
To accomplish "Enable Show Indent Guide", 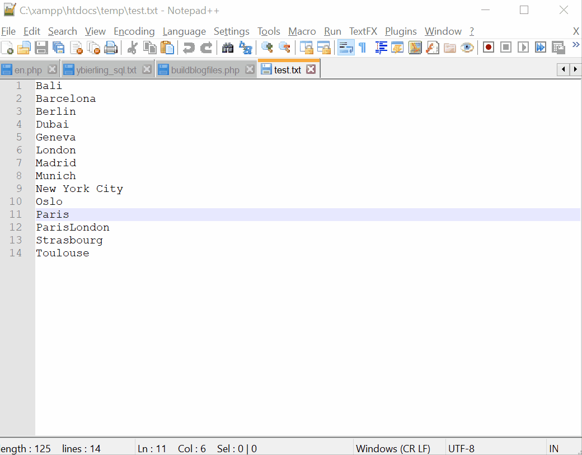I will tap(381, 48).
